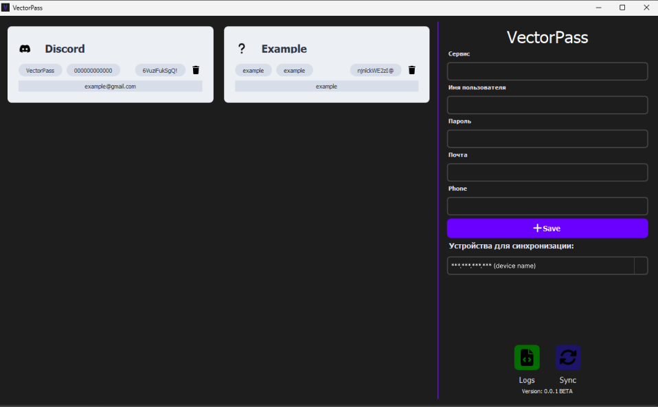The height and width of the screenshot is (407, 658).
Task: Copy the VectorPass username chip on Discord card
Action: pyautogui.click(x=41, y=71)
